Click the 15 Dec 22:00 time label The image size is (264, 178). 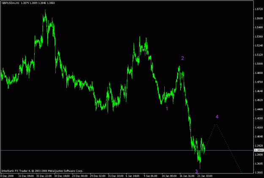click(44, 176)
